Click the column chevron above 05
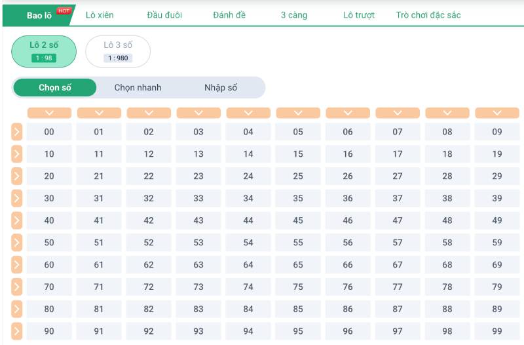 pos(298,113)
